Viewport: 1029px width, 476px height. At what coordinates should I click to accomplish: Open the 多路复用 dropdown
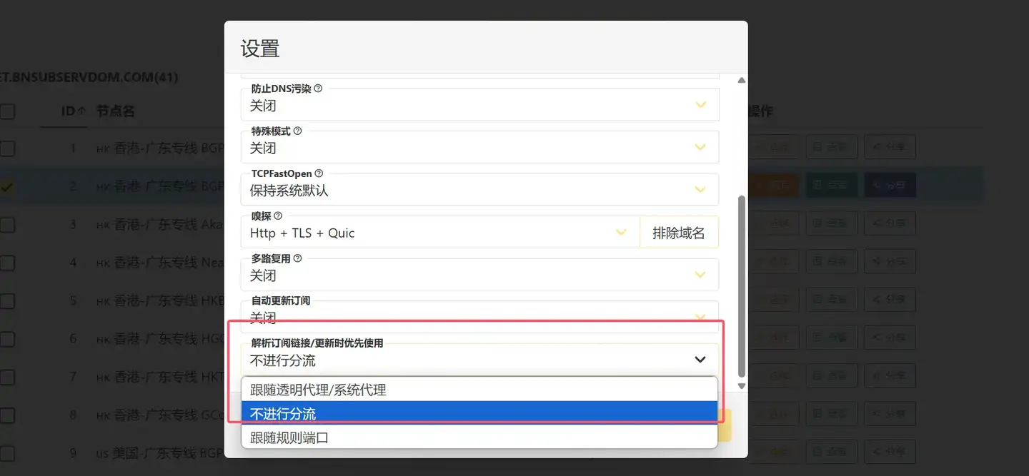479,275
